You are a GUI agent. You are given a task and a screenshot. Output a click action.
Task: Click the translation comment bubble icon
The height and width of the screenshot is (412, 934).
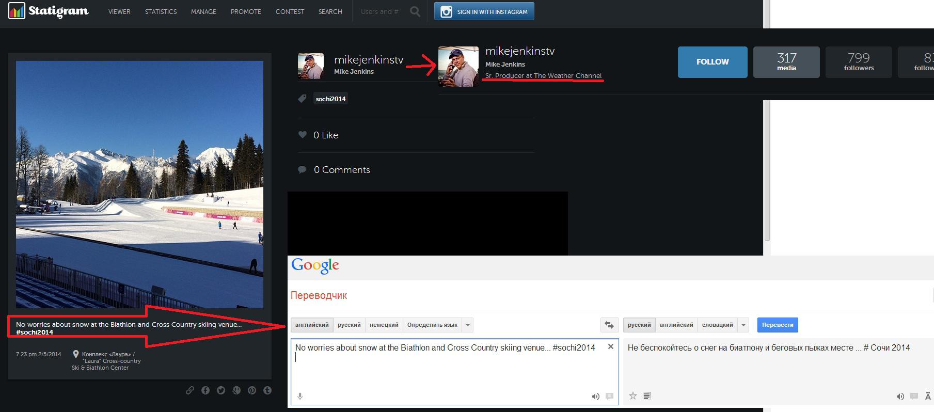coord(914,397)
